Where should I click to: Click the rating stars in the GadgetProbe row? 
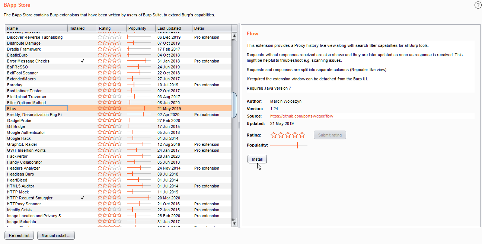(x=109, y=121)
